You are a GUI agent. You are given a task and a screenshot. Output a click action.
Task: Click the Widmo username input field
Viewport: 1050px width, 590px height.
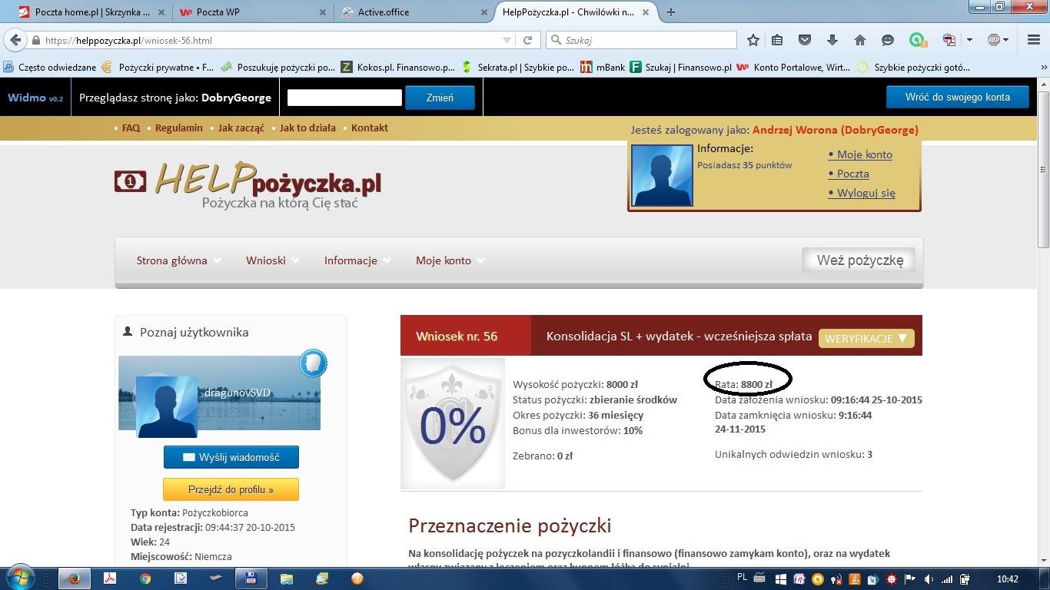(x=344, y=98)
